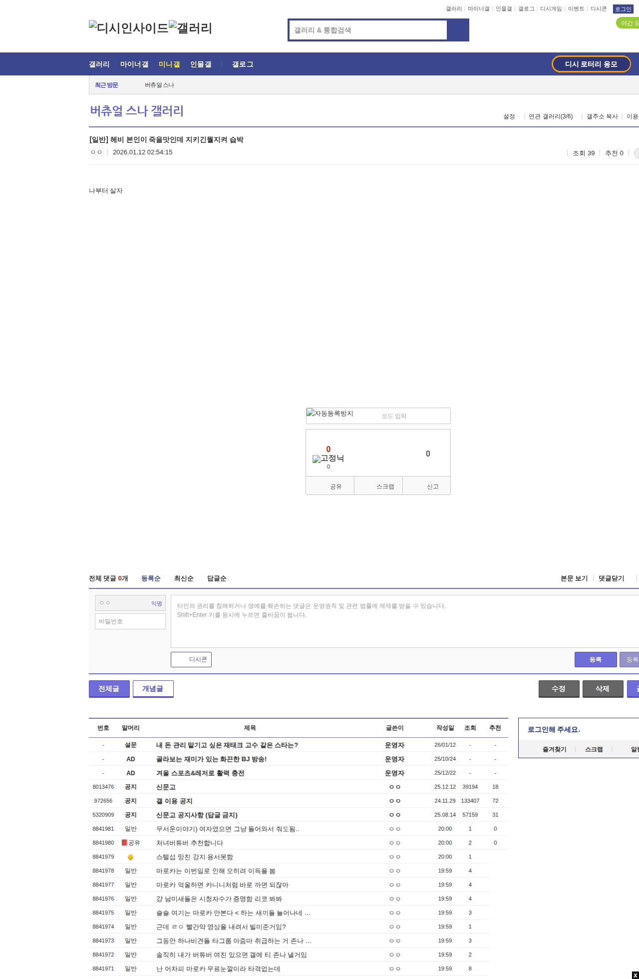
Task: Click the 갤러리 logo image in header
Action: click(190, 28)
